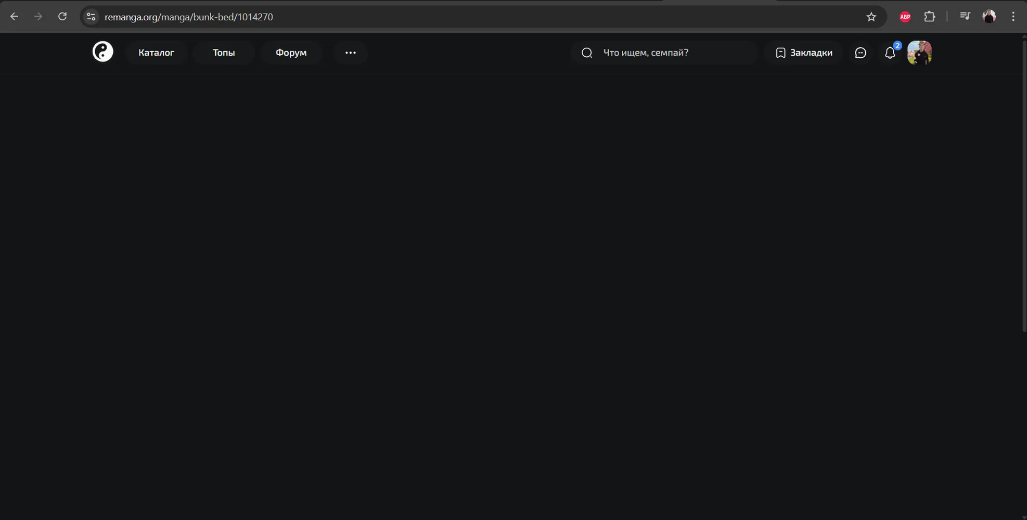Image resolution: width=1027 pixels, height=520 pixels.
Task: Focus the 'Что ищем, семпай?' search field
Action: tap(664, 53)
